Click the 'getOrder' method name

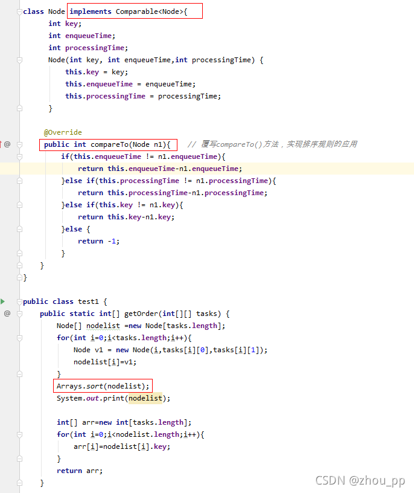pos(141,314)
